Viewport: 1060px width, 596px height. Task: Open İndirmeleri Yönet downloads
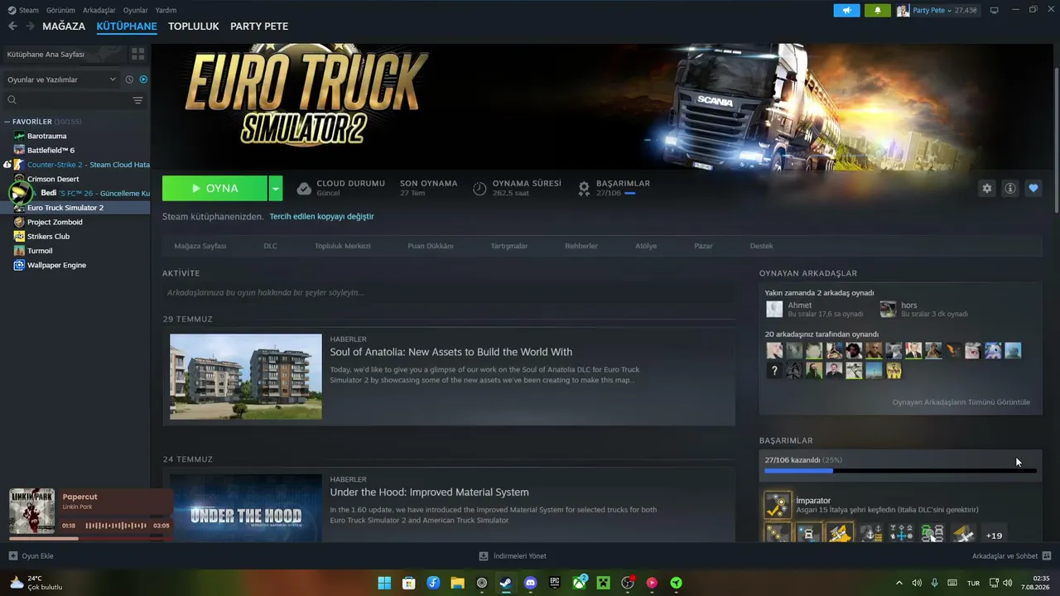pyautogui.click(x=513, y=556)
